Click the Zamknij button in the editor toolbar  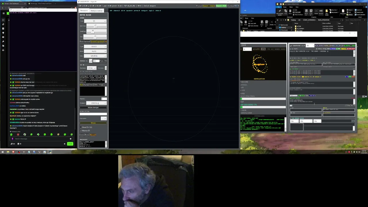tap(230, 6)
